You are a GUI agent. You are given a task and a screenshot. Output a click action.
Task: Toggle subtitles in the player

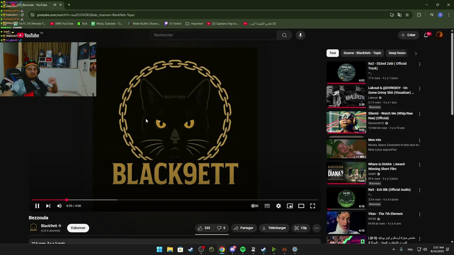267,206
